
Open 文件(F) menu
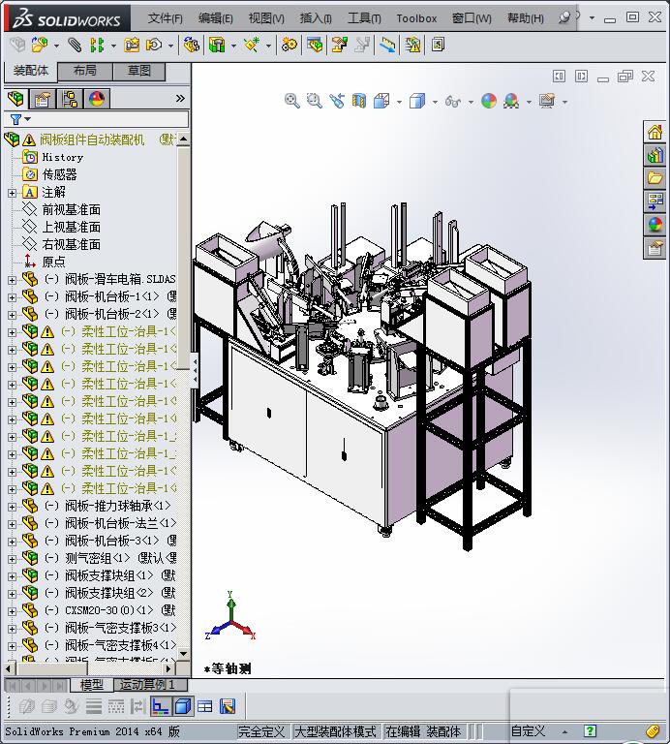pos(165,18)
